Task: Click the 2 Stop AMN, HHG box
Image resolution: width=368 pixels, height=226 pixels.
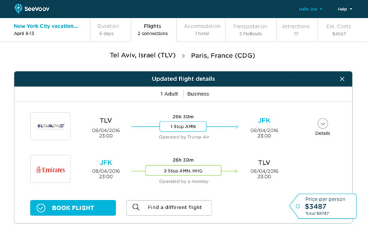Action: [x=183, y=171]
